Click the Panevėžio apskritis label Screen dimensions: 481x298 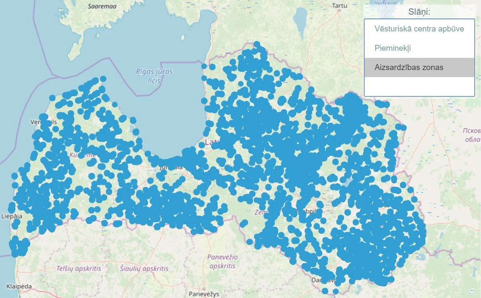coord(222,261)
